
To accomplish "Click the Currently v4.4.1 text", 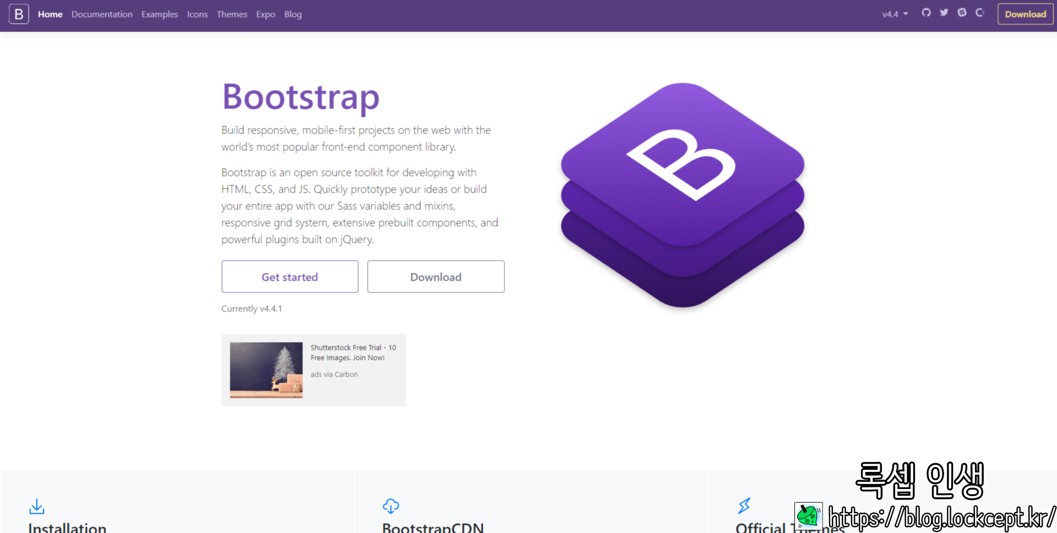I will tap(252, 309).
